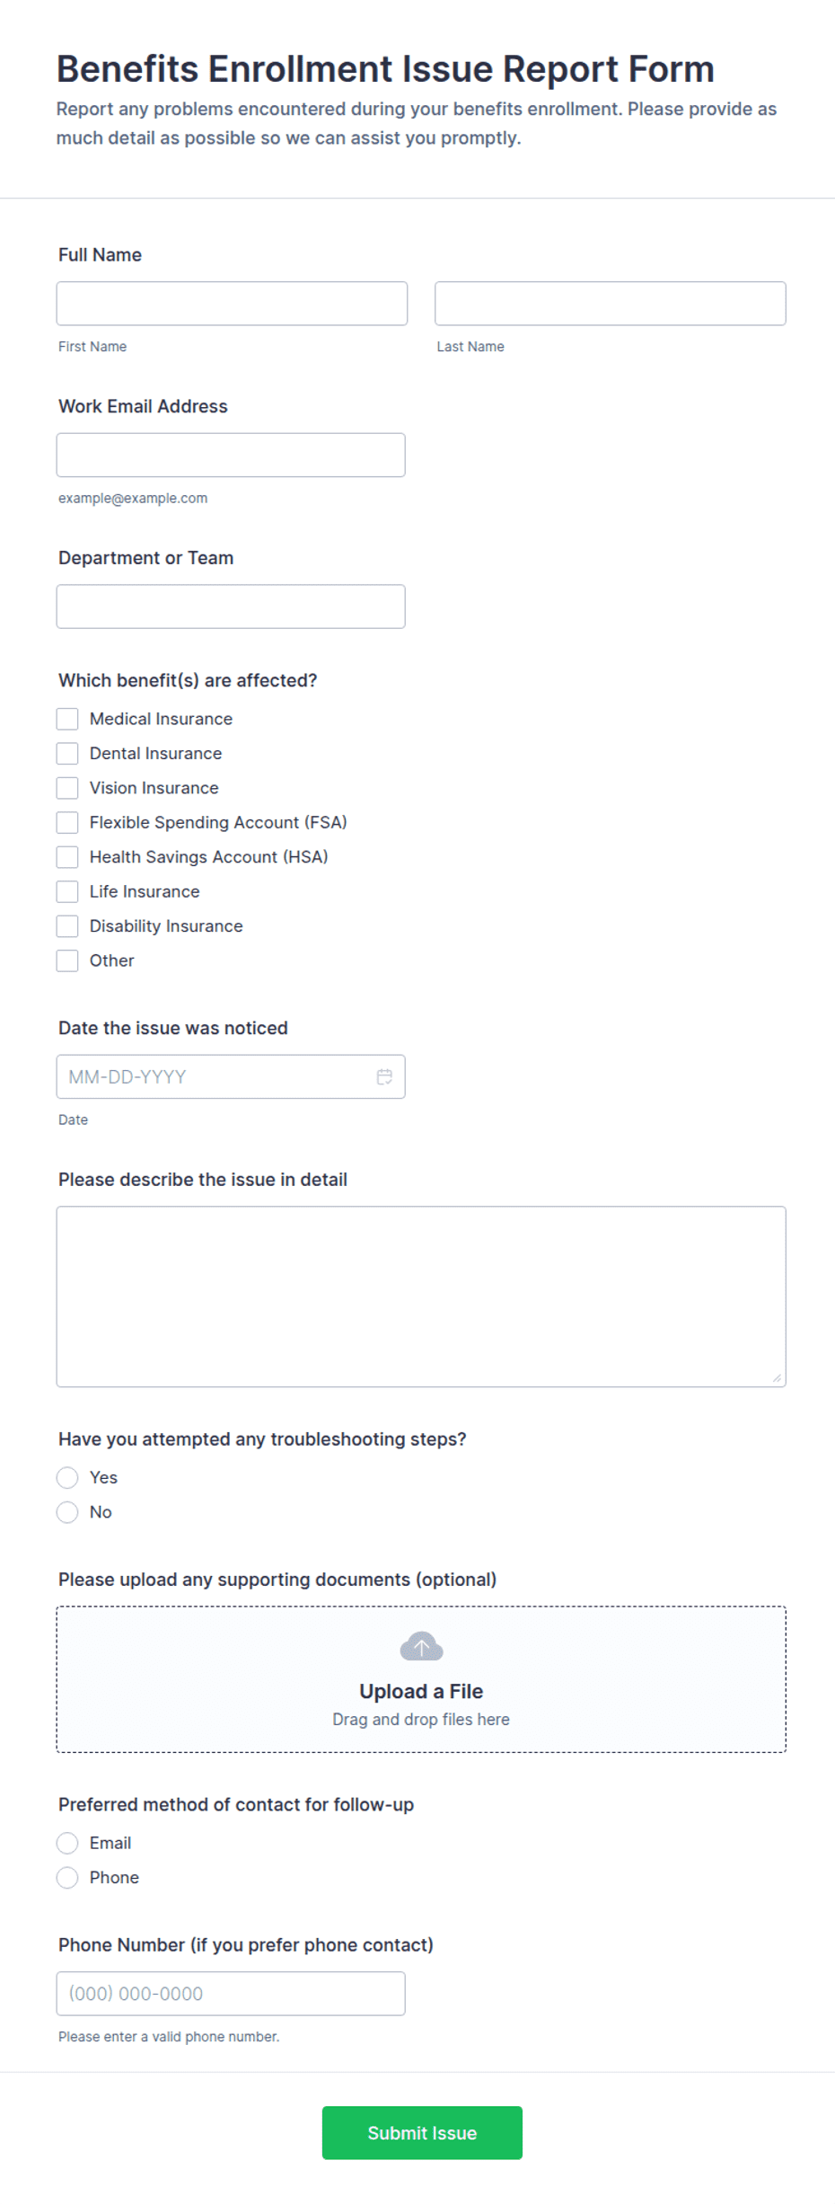Select the Vision Insurance checkbox

coord(67,788)
